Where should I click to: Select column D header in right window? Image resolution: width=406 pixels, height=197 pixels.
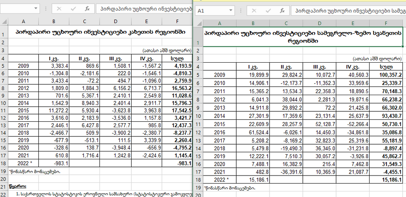320,23
